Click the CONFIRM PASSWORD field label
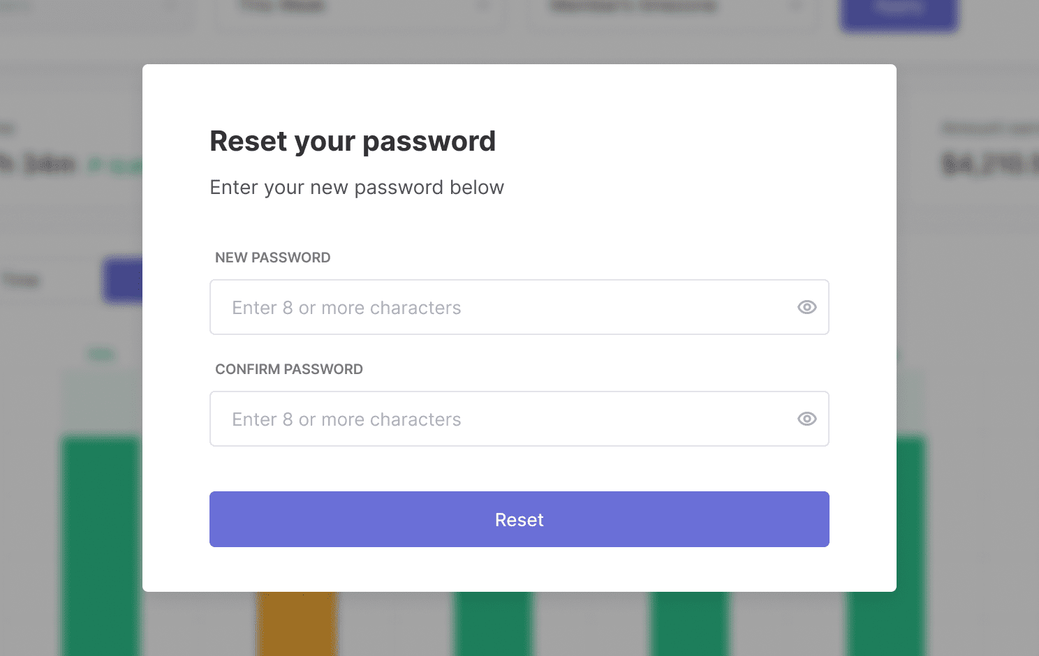Viewport: 1039px width, 656px height. pyautogui.click(x=288, y=369)
